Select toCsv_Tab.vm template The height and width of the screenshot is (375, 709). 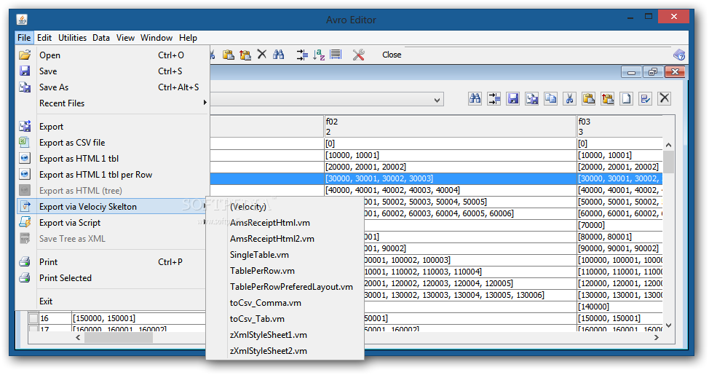coord(285,319)
